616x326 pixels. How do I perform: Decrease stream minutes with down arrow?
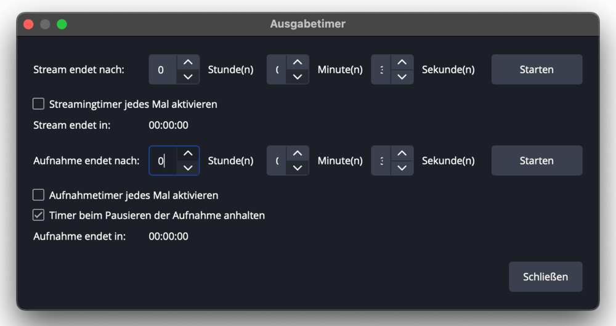pos(298,77)
